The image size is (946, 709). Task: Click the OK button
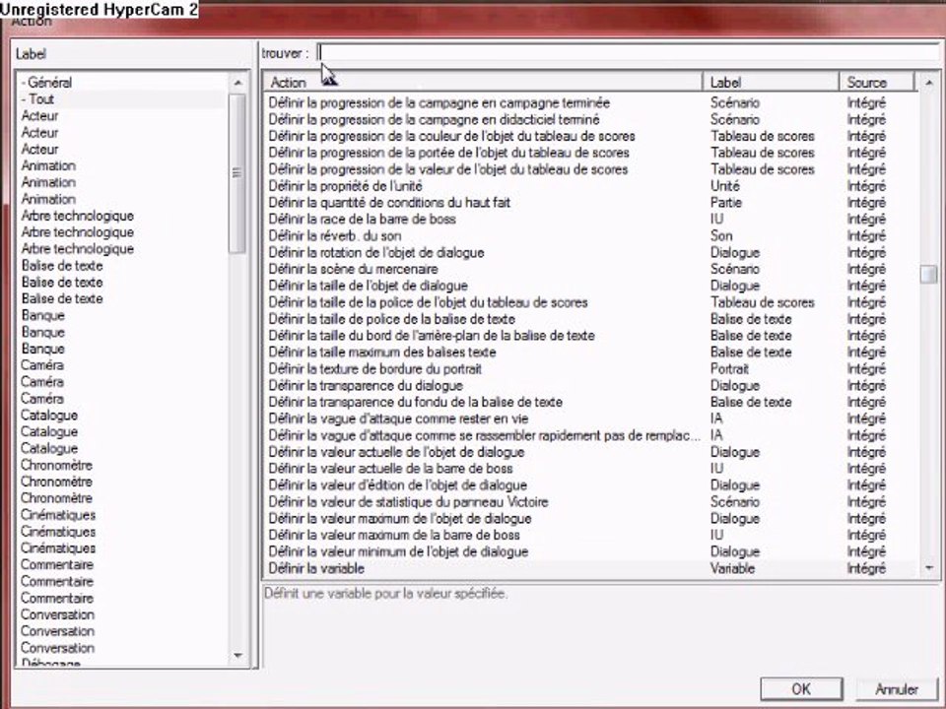tap(801, 689)
